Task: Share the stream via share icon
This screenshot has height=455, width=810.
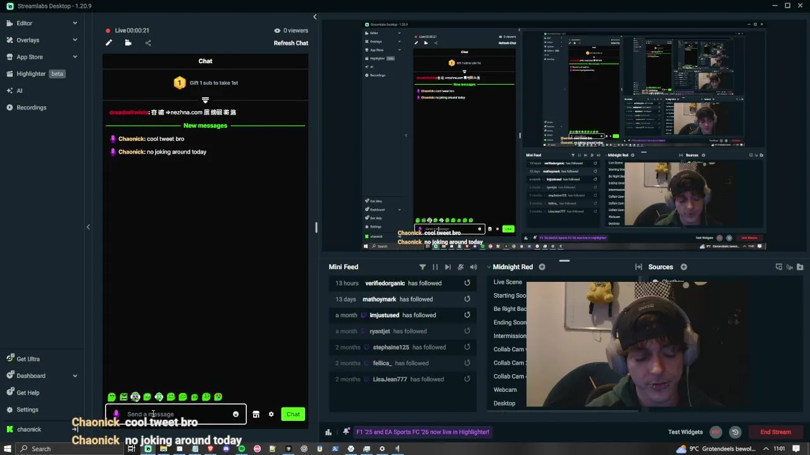Action: click(x=148, y=43)
